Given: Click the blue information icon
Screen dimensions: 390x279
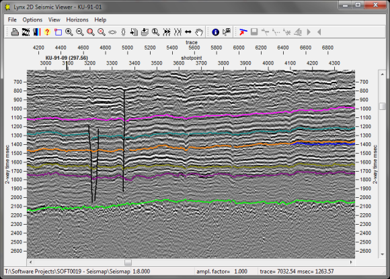Looking at the screenshot, I should point(215,32).
